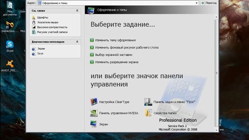Click the Рисунок учетной записи icon
The height and width of the screenshot is (140, 249).
click(34, 32)
